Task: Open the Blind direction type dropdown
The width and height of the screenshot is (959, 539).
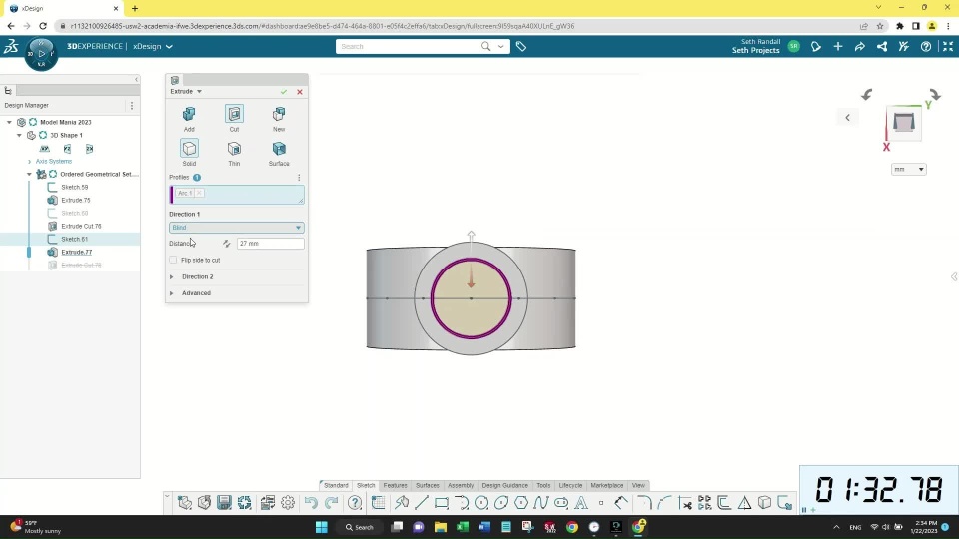Action: point(236,228)
